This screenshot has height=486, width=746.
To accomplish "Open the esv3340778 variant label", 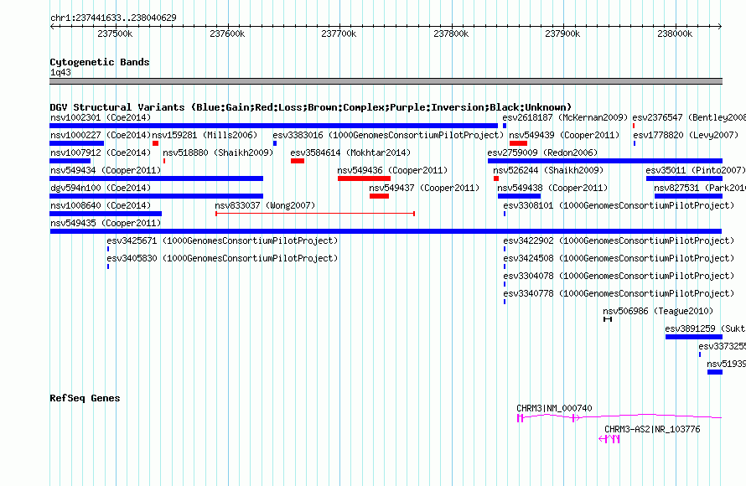I will coord(619,293).
